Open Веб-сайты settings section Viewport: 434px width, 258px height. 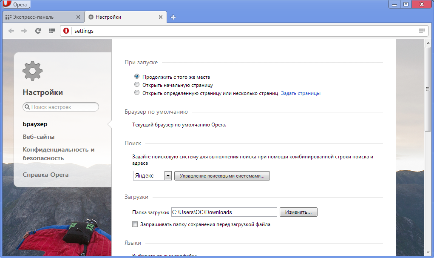click(39, 137)
